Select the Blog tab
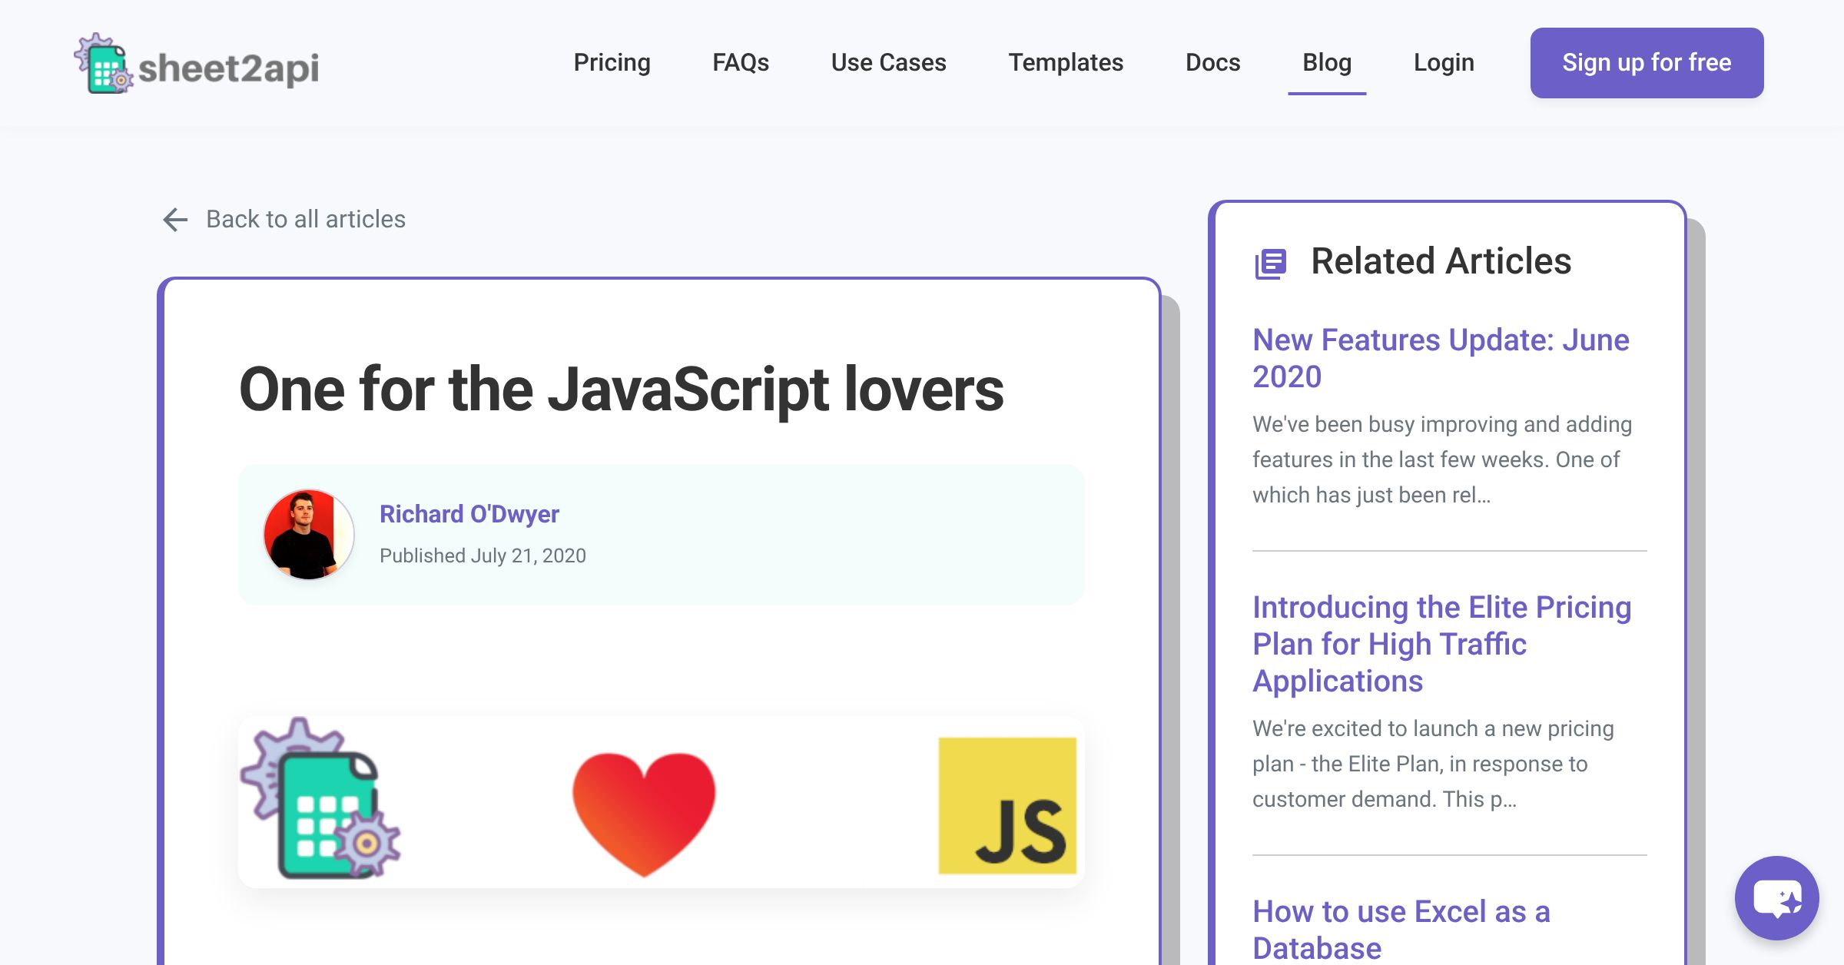 (1327, 63)
